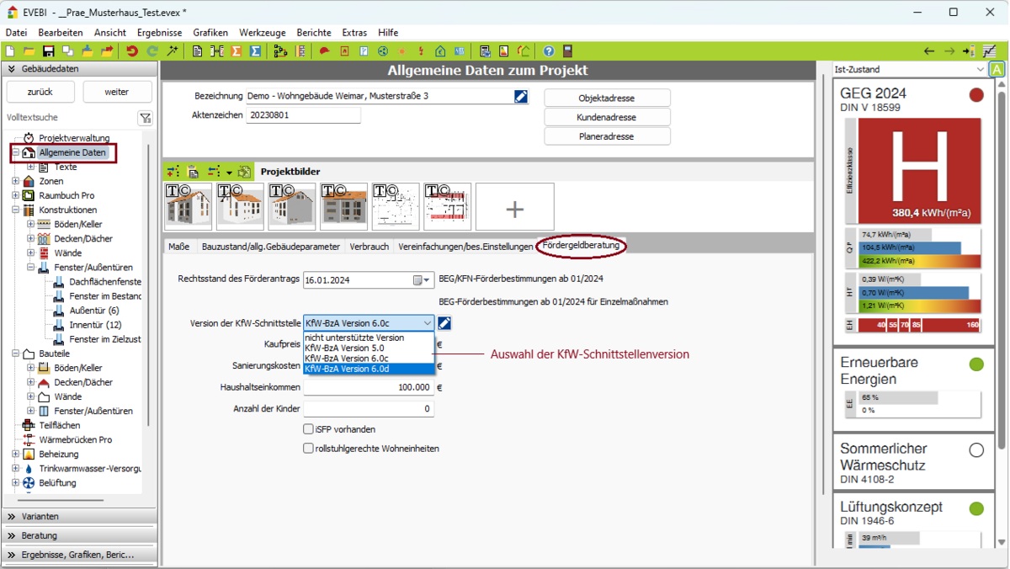The width and height of the screenshot is (1010, 569).
Task: Click the red undo arrow
Action: point(132,51)
